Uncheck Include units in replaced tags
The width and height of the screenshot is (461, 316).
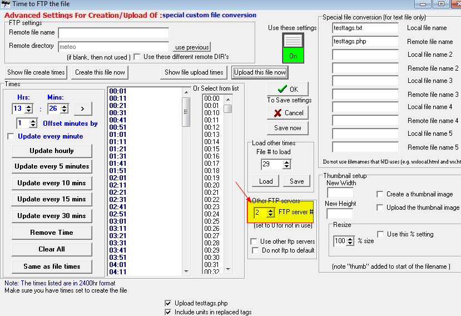click(168, 312)
